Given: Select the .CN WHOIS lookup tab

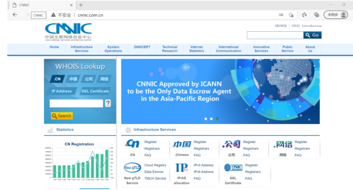Looking at the screenshot, I should pos(58,79).
